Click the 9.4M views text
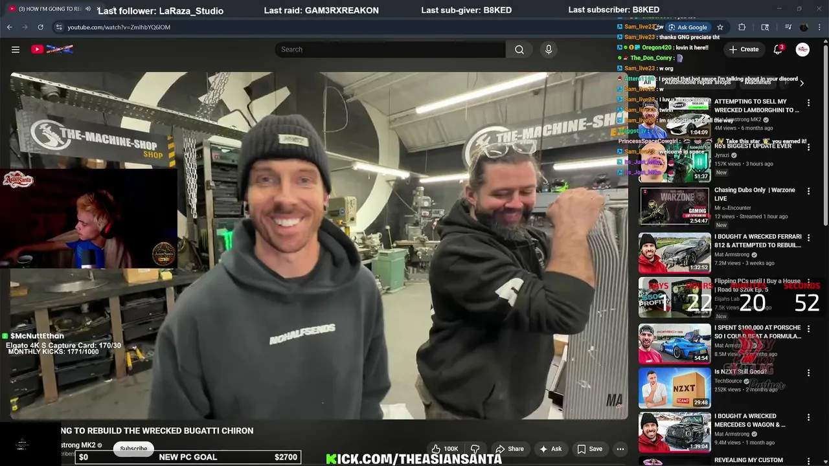Viewport: 829px width, 466px height. coord(729,443)
